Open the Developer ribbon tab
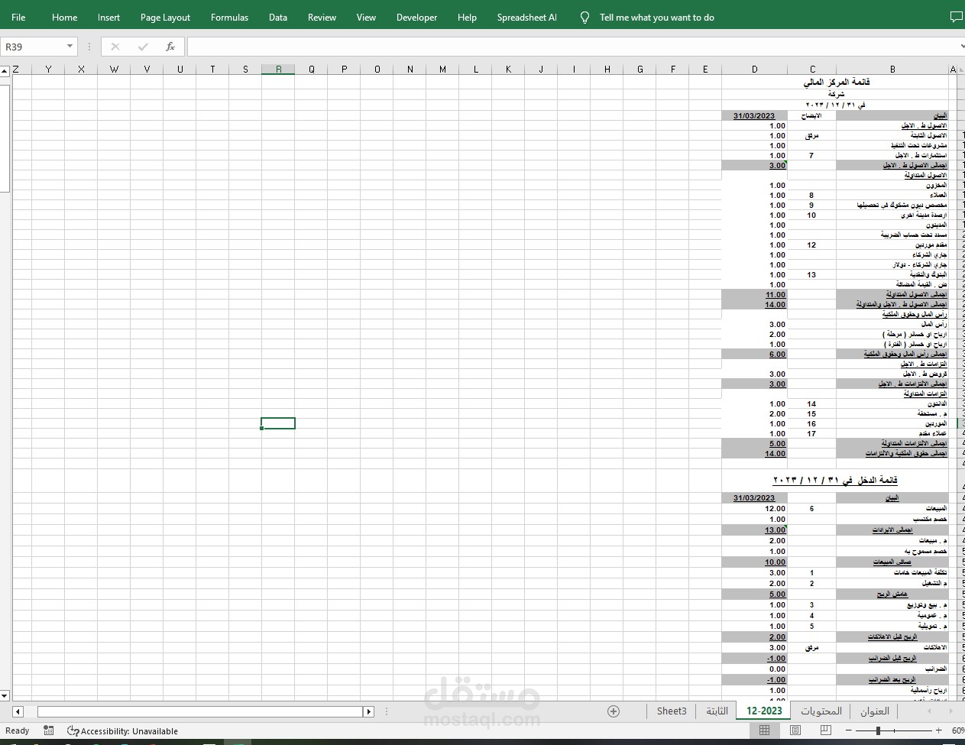 416,17
